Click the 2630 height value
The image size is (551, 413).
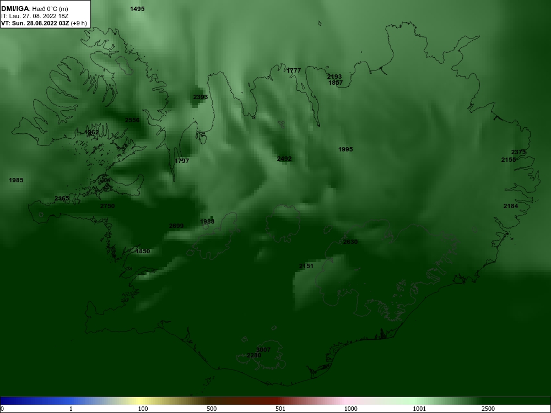pyautogui.click(x=350, y=242)
